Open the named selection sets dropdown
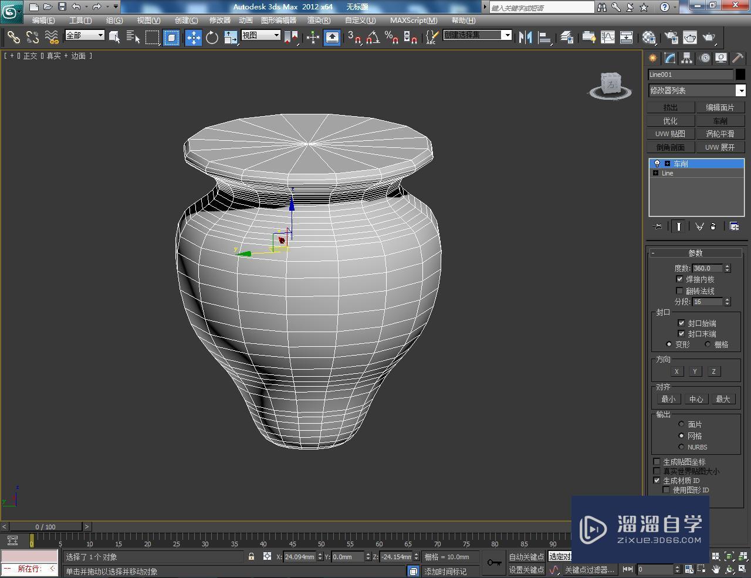This screenshot has width=751, height=578. click(x=508, y=35)
